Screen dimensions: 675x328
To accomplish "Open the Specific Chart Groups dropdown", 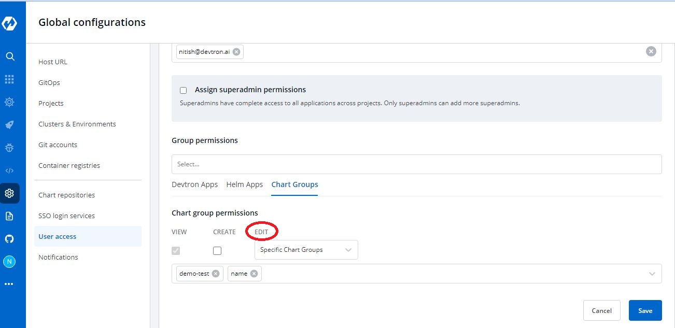I will click(306, 250).
